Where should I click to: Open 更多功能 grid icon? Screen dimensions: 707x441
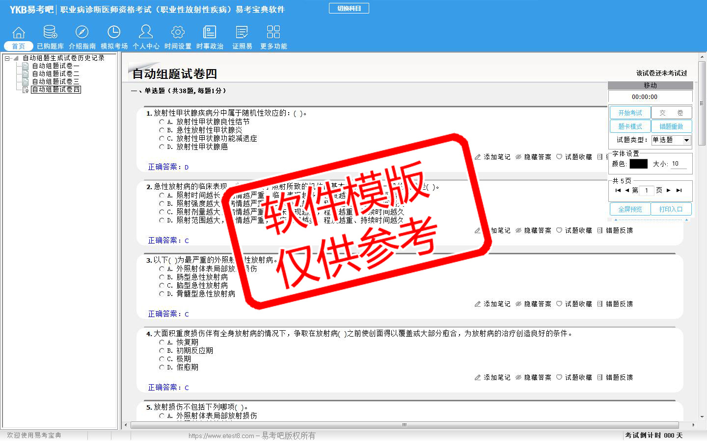pos(273,32)
